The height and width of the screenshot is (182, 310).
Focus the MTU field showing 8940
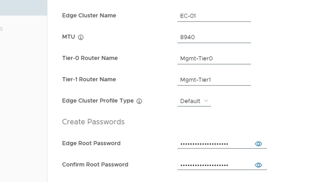point(214,37)
